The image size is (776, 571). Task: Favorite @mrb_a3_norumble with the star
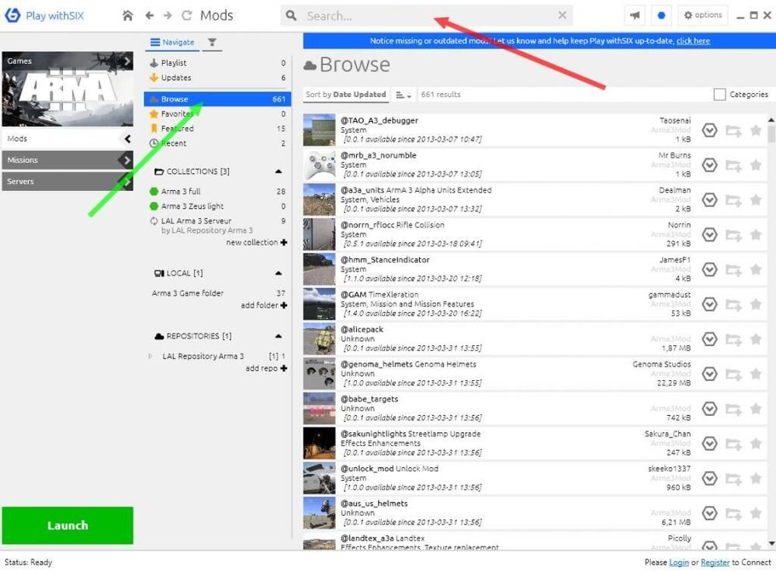click(x=756, y=164)
